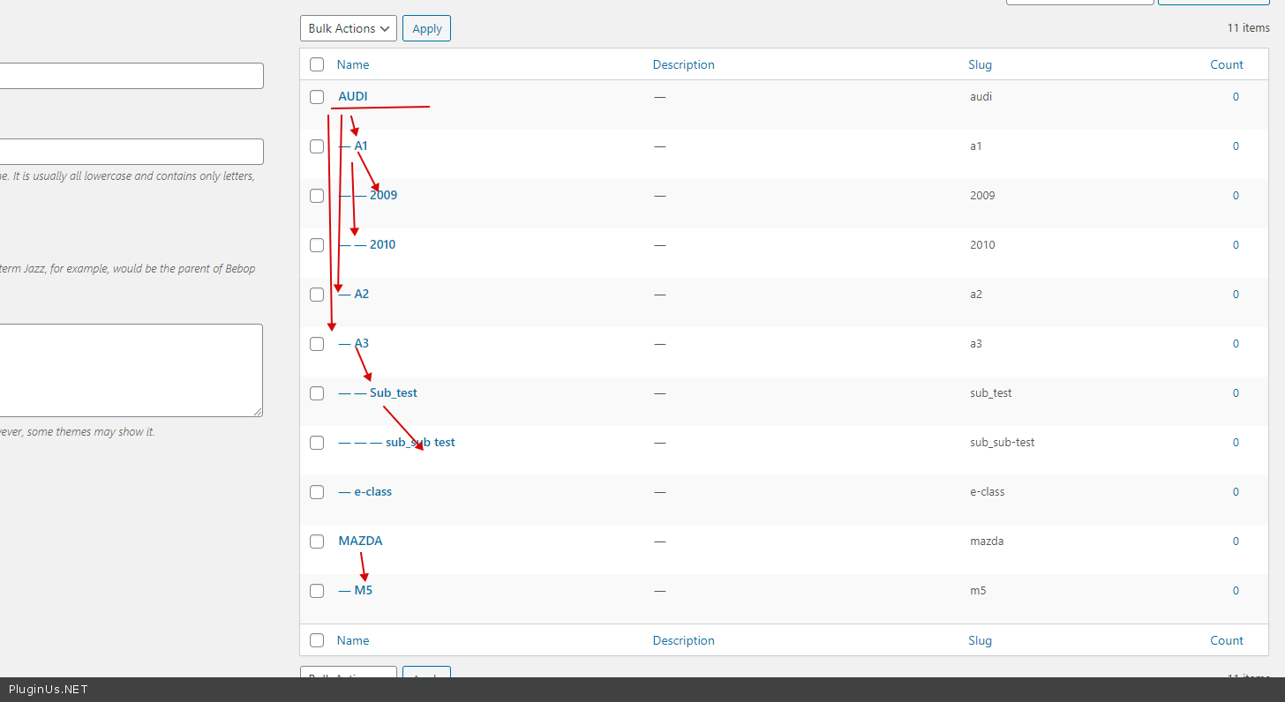
Task: Check the select-all checkbox in header
Action: (x=317, y=64)
